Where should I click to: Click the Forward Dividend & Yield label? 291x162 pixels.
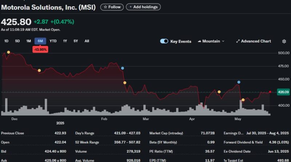(243, 142)
